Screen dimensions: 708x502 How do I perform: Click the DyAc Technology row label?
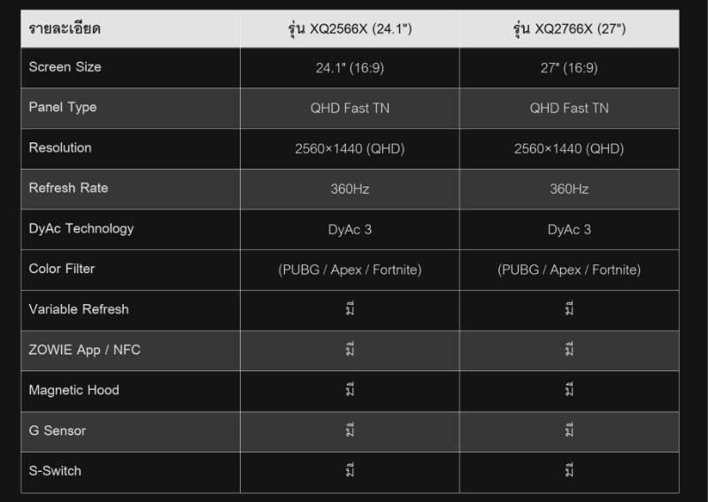point(81,229)
